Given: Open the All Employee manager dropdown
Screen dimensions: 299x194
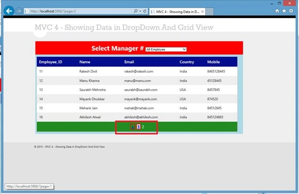Looking at the screenshot, I should [x=166, y=49].
